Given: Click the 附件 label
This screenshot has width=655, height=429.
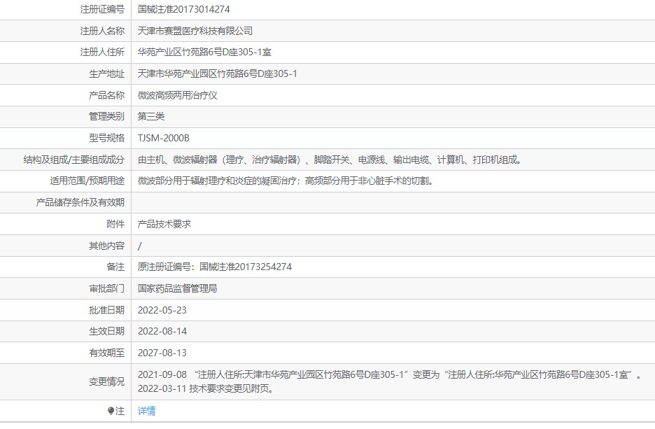Looking at the screenshot, I should 115,224.
